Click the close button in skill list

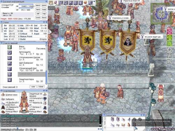pos(41,87)
